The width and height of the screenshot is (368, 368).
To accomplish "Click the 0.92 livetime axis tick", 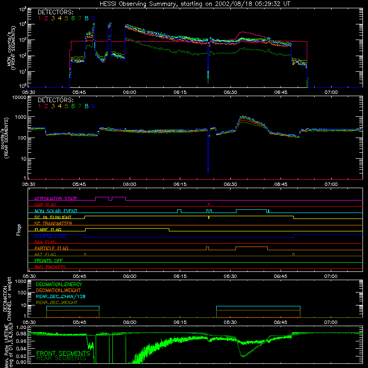I will tap(22, 355).
